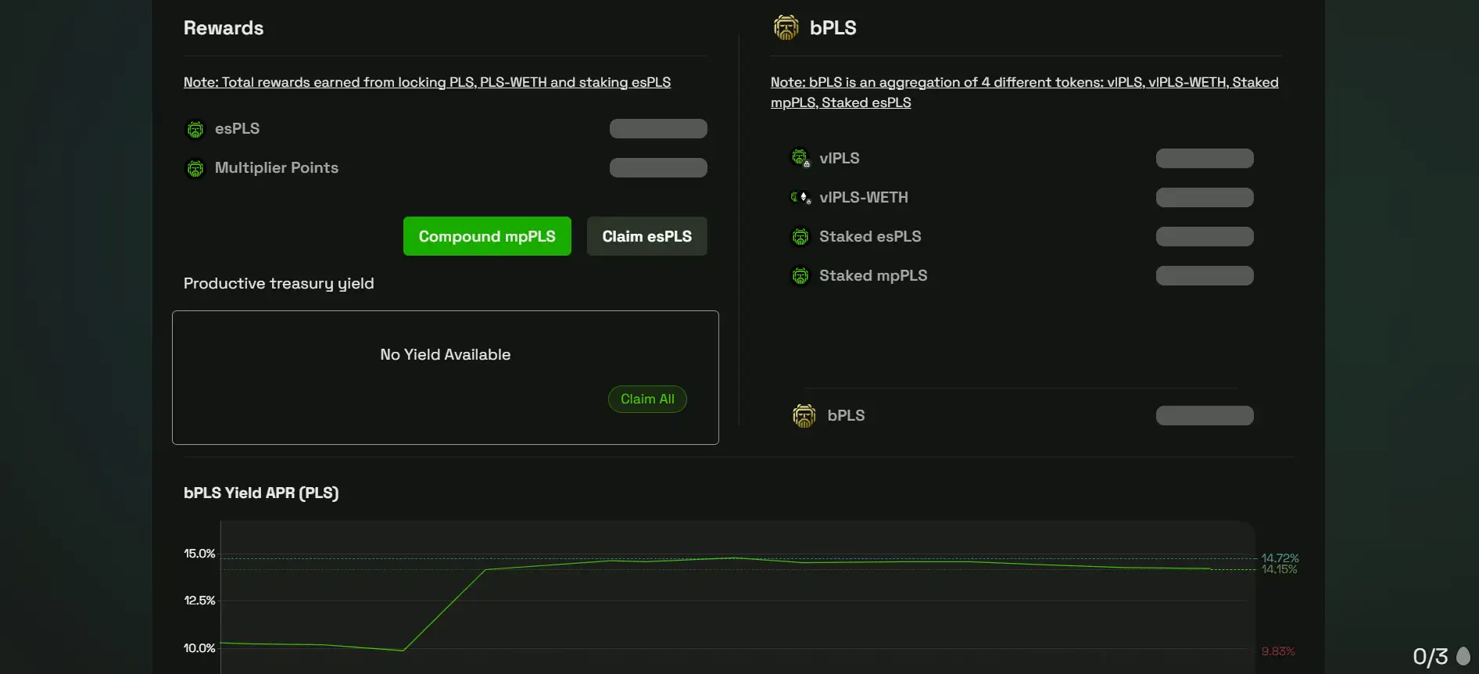Click the droplet icon beside 0/3 counter
Screen dimensions: 1479x674
tap(1463, 656)
